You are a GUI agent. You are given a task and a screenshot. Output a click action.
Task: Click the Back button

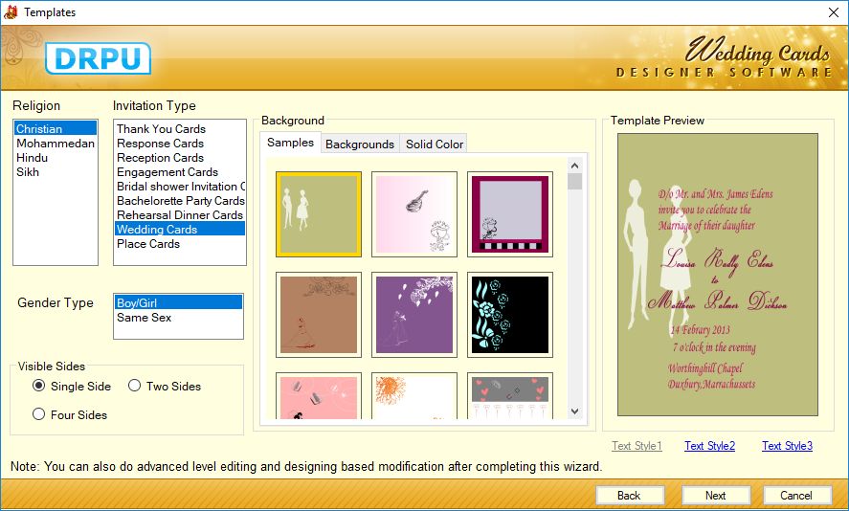pos(630,496)
